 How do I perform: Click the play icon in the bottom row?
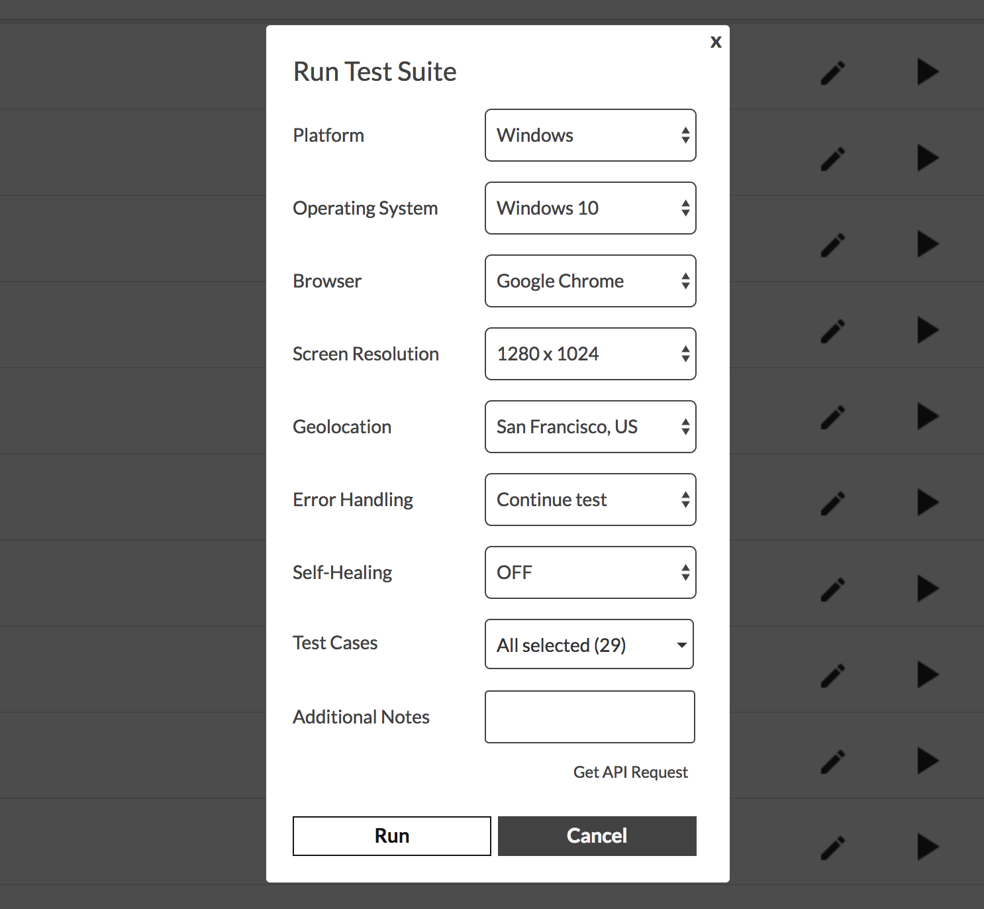(928, 847)
